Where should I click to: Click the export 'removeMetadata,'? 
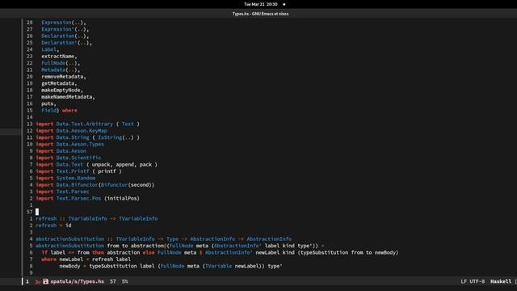(64, 77)
